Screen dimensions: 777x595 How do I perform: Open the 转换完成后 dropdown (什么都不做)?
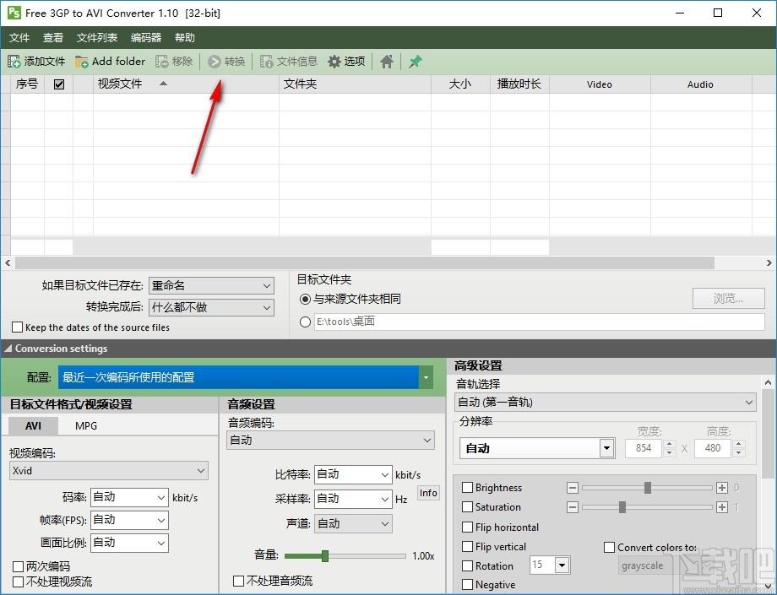(211, 307)
